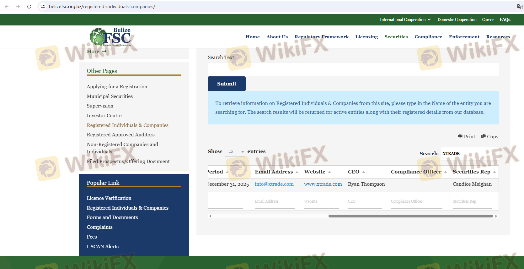Viewport: 524px width, 269px height.
Task: Open the www.xtrade.com website link
Action: tap(323, 184)
